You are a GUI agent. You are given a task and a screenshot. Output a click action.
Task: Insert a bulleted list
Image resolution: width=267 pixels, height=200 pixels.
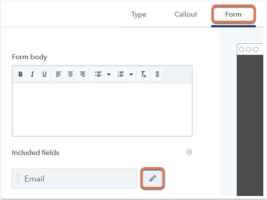point(98,74)
